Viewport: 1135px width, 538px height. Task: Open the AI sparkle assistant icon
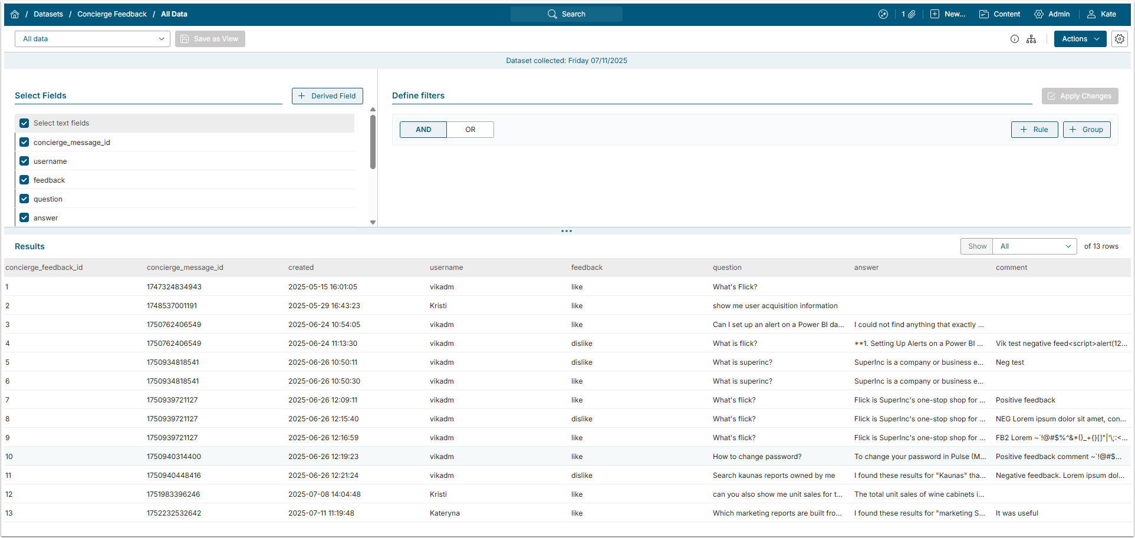pyautogui.click(x=883, y=14)
